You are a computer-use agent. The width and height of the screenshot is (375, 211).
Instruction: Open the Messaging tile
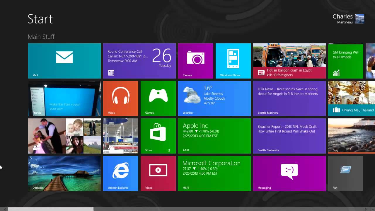[289, 173]
